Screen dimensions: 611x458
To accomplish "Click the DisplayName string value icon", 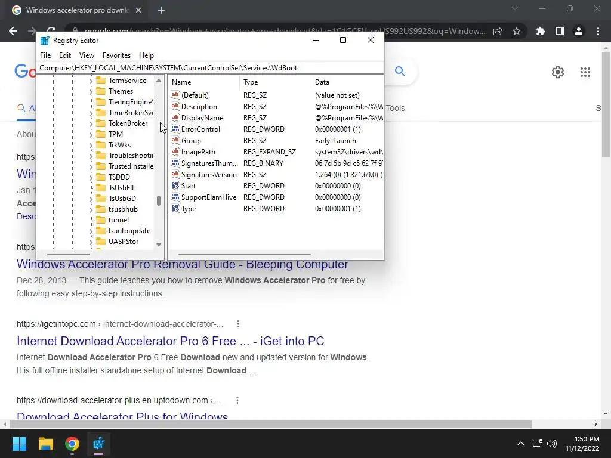I will click(175, 117).
